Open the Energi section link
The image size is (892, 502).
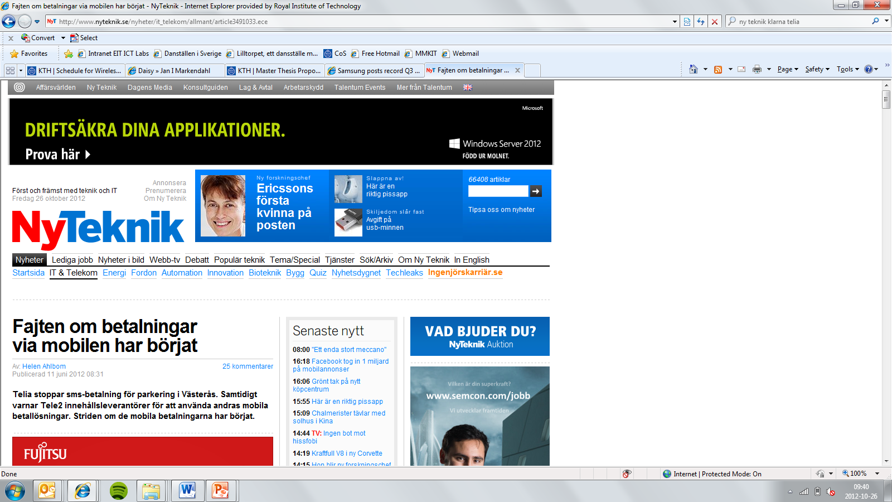pos(114,273)
